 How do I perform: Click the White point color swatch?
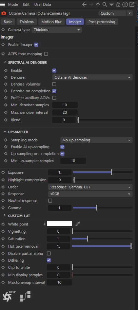[59, 224]
